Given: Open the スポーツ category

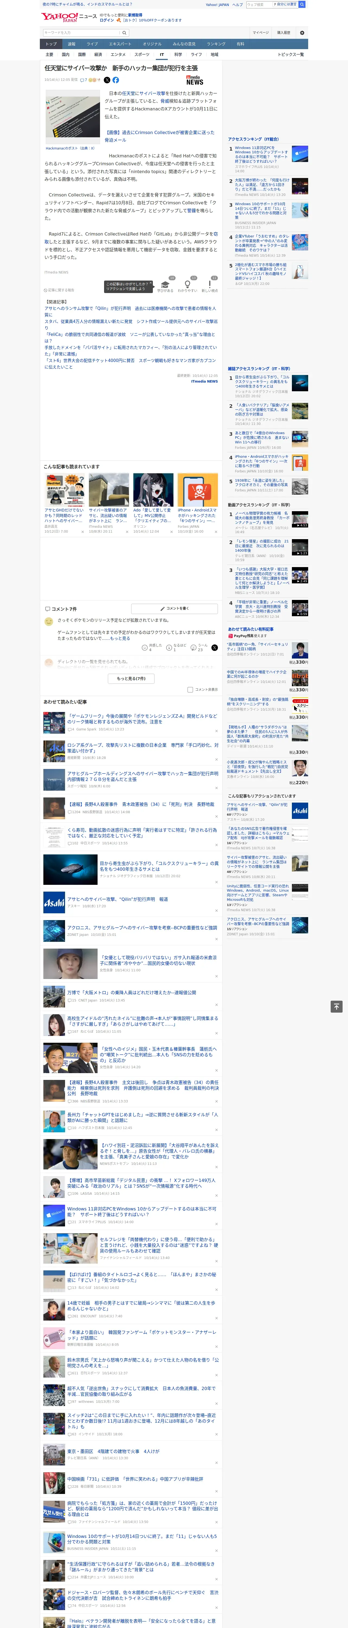Looking at the screenshot, I should pos(142,54).
